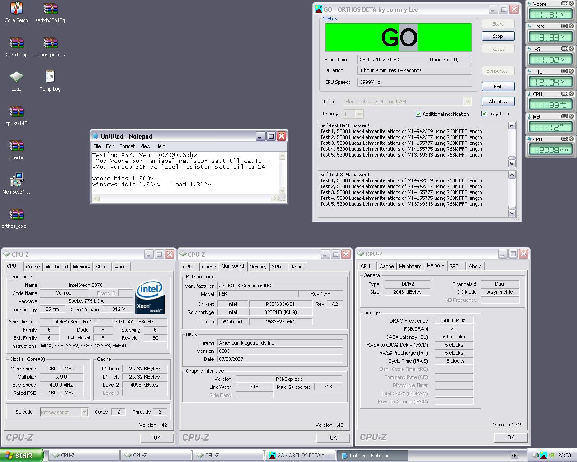This screenshot has width=577, height=462.
Task: Click the EN language indicator in taskbar
Action: tap(514, 456)
